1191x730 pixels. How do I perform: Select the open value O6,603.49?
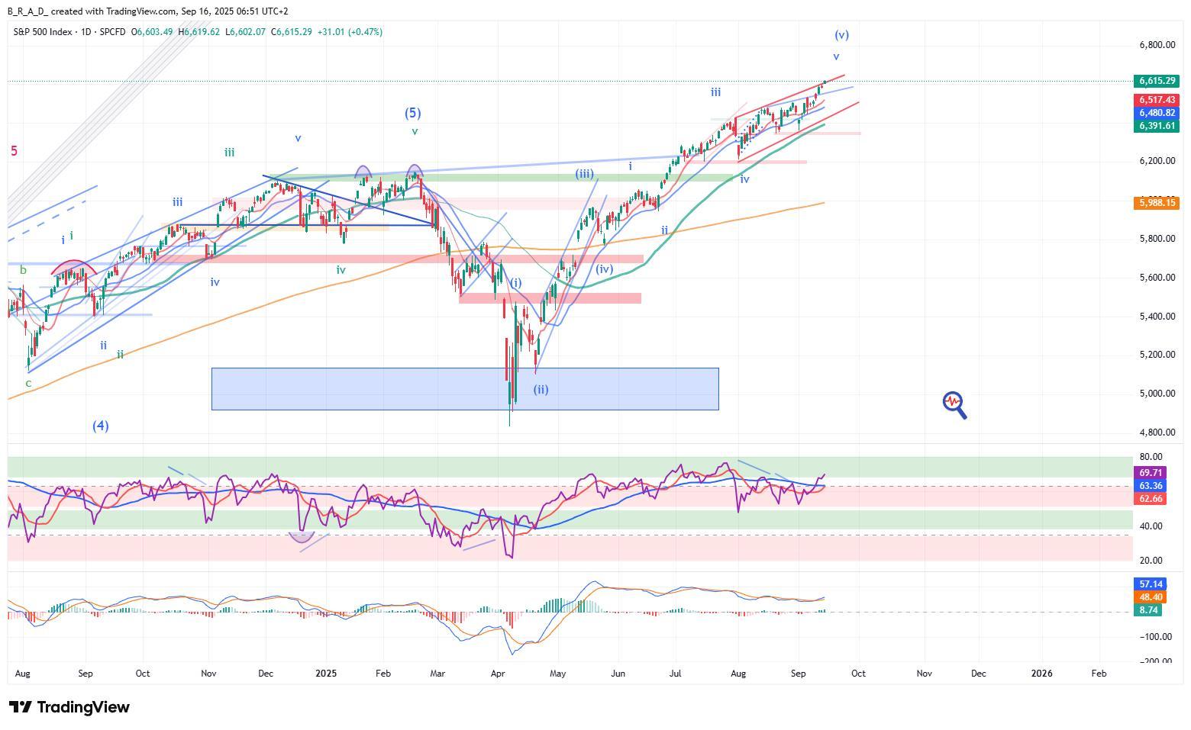click(152, 32)
